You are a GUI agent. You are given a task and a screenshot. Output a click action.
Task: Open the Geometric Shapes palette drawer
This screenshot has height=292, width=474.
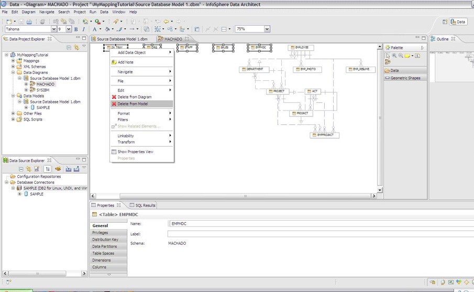[406, 78]
